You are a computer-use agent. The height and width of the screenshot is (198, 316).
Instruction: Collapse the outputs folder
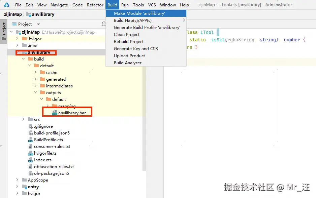(35, 92)
